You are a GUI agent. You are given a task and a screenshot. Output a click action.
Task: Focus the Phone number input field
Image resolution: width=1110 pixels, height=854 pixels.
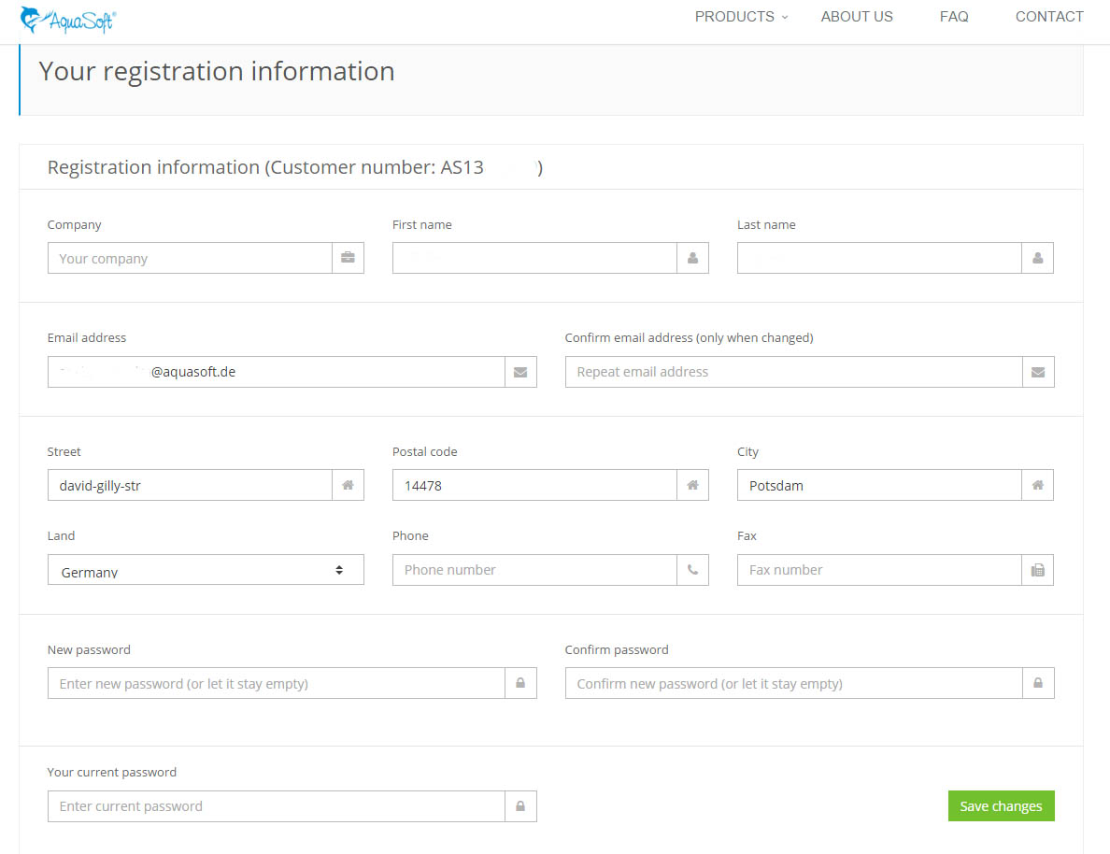(534, 570)
